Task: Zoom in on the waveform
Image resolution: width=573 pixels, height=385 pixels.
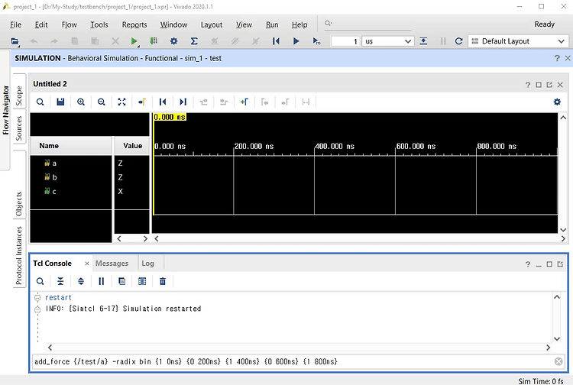Action: point(81,102)
